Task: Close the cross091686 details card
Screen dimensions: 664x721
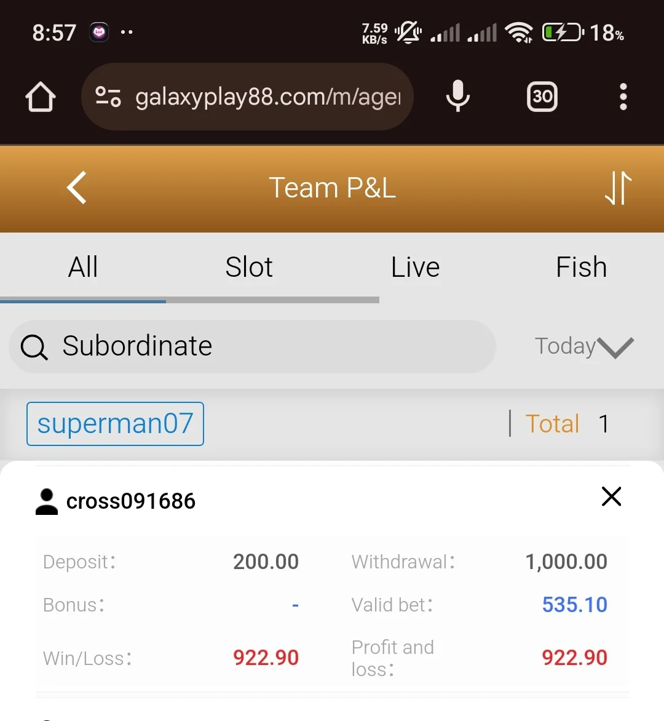Action: pos(611,496)
